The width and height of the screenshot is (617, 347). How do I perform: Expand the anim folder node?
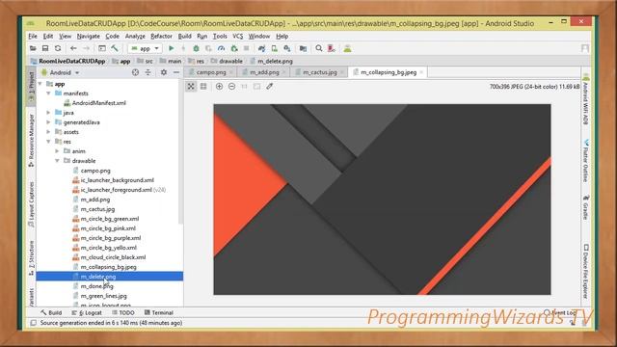click(57, 151)
